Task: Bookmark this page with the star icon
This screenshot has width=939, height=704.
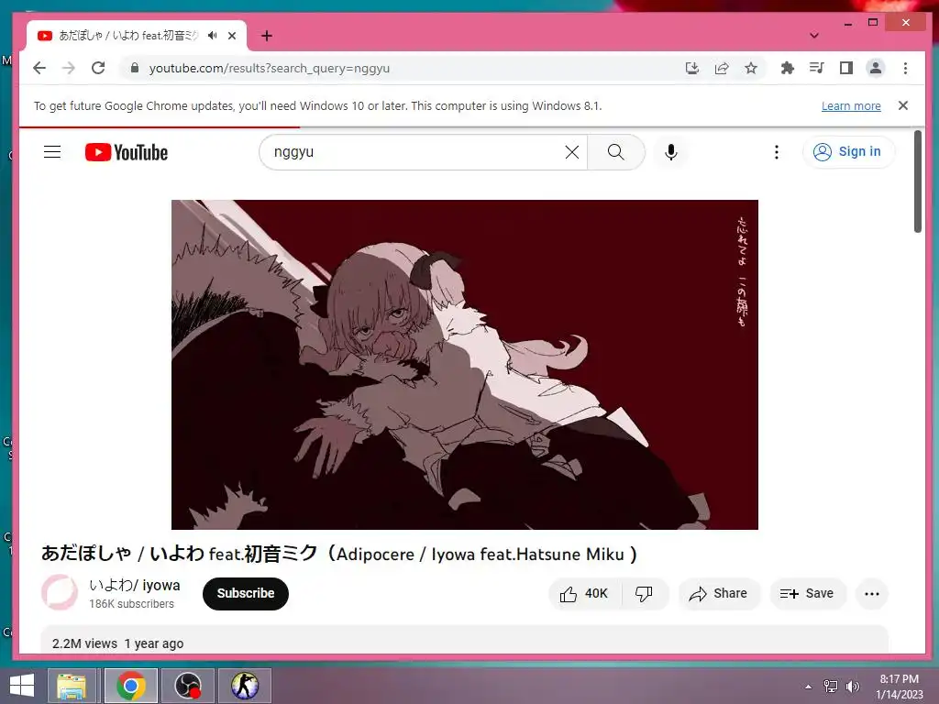Action: [x=751, y=68]
